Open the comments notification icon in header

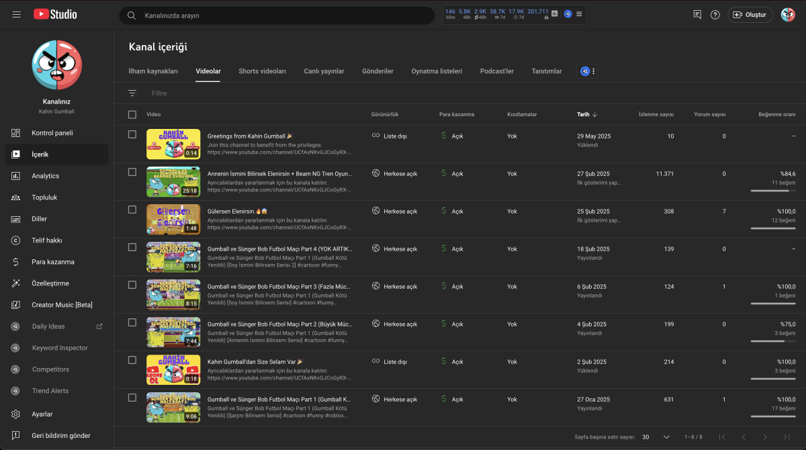[x=697, y=15]
